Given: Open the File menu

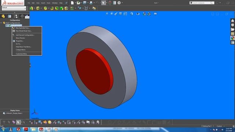Looking at the screenshot, I should pyautogui.click(x=29, y=3).
